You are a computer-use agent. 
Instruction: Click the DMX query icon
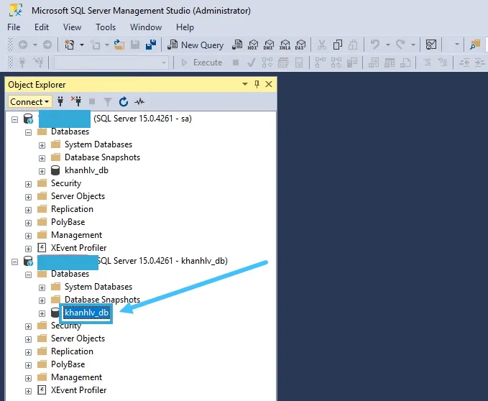[x=269, y=45]
